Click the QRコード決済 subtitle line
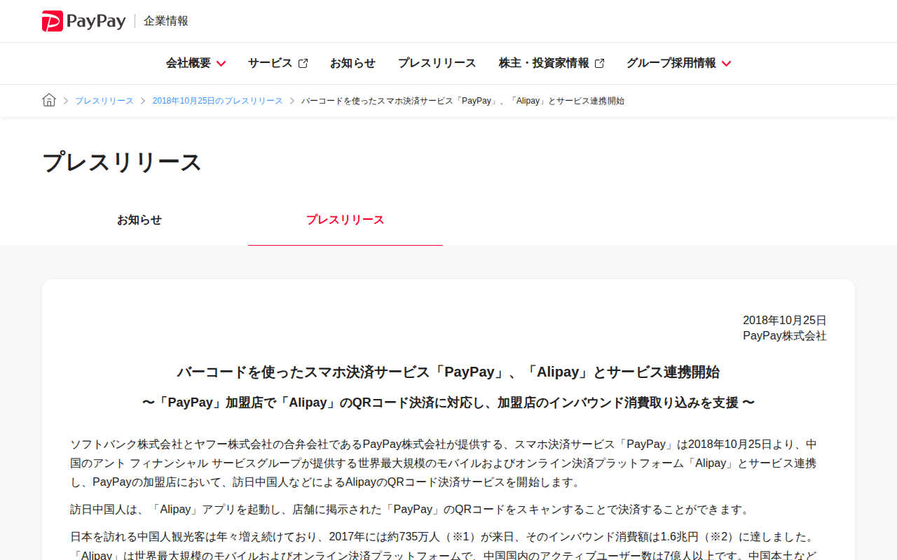Screen dimensions: 897x560 [x=448, y=402]
